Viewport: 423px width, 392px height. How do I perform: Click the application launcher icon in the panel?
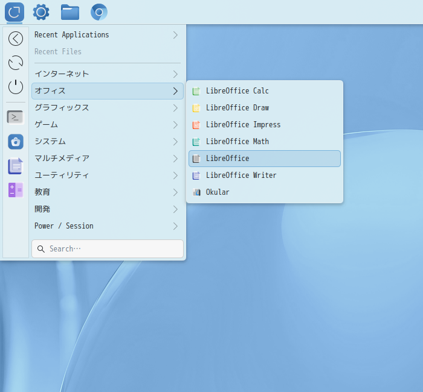click(x=15, y=12)
